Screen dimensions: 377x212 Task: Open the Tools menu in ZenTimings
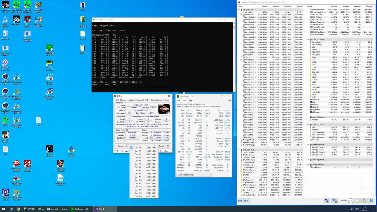click(x=184, y=100)
